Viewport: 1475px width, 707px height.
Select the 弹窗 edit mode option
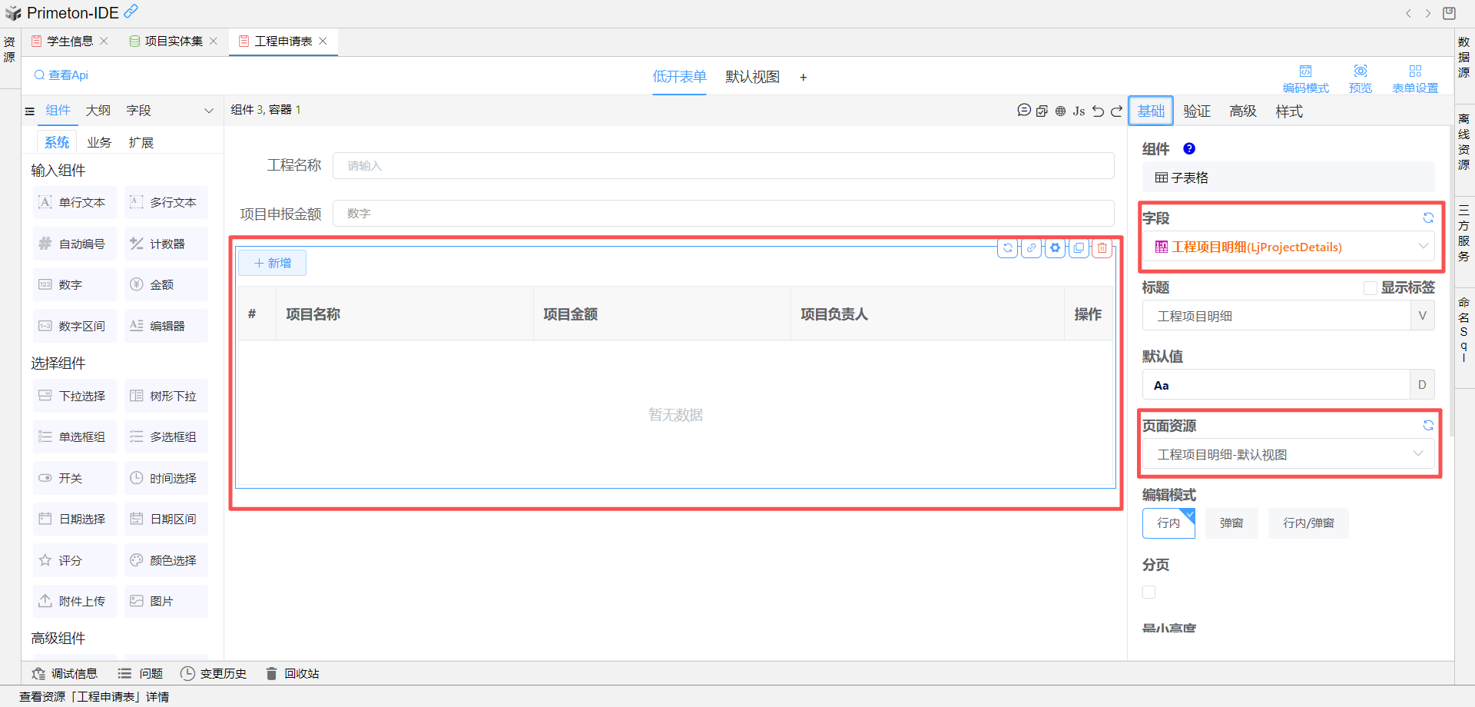[x=1231, y=523]
